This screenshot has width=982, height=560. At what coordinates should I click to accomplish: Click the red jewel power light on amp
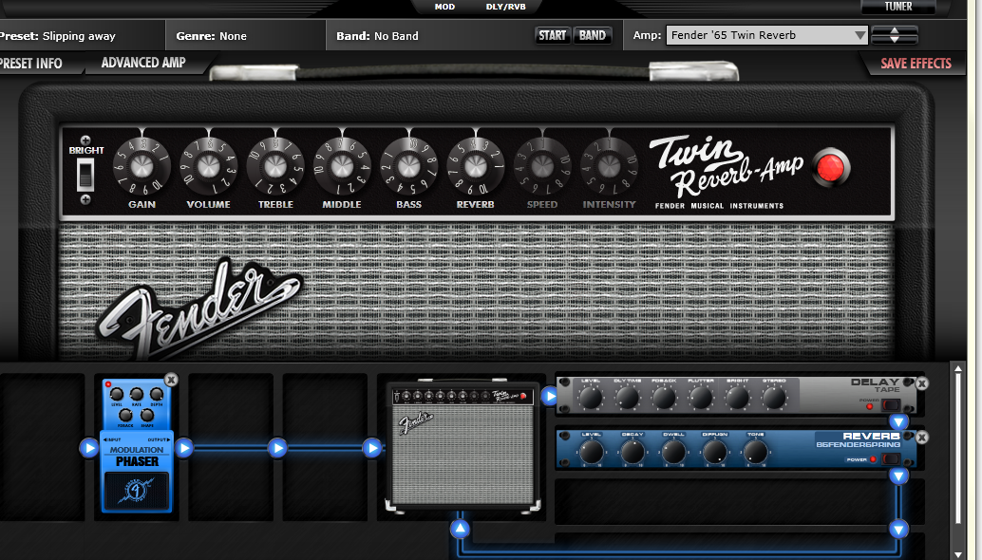(831, 168)
